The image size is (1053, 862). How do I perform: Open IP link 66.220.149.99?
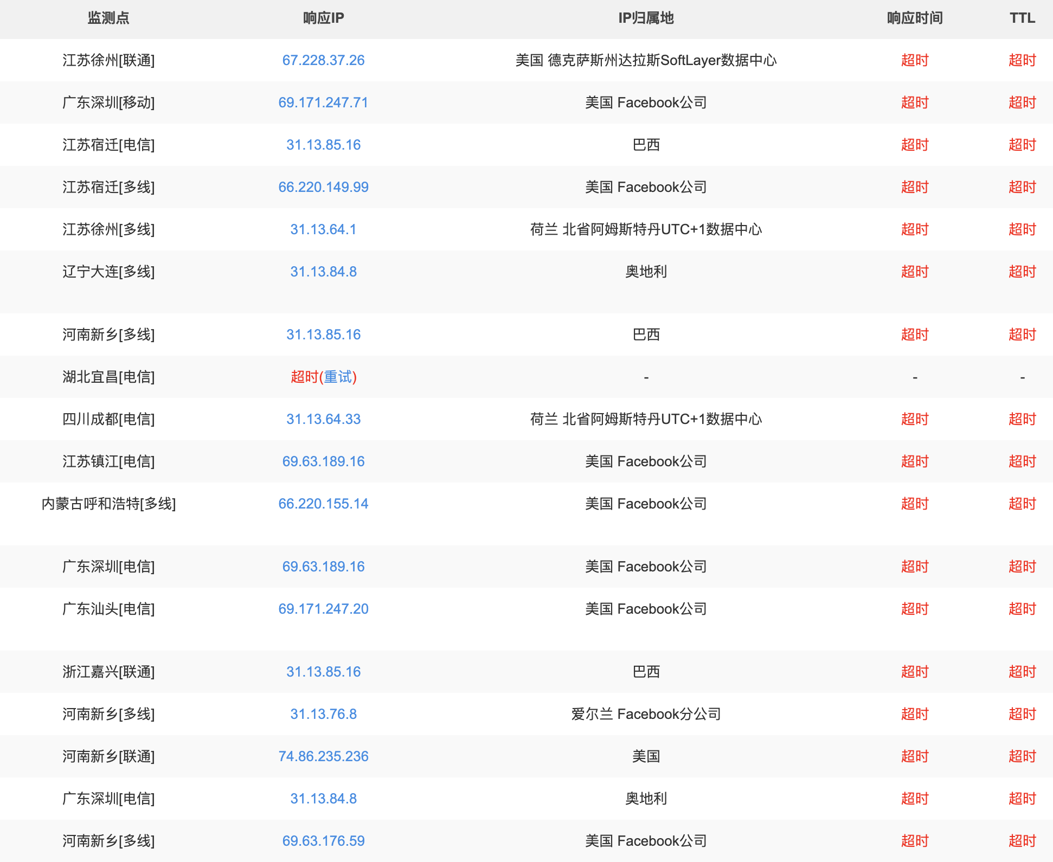(323, 187)
